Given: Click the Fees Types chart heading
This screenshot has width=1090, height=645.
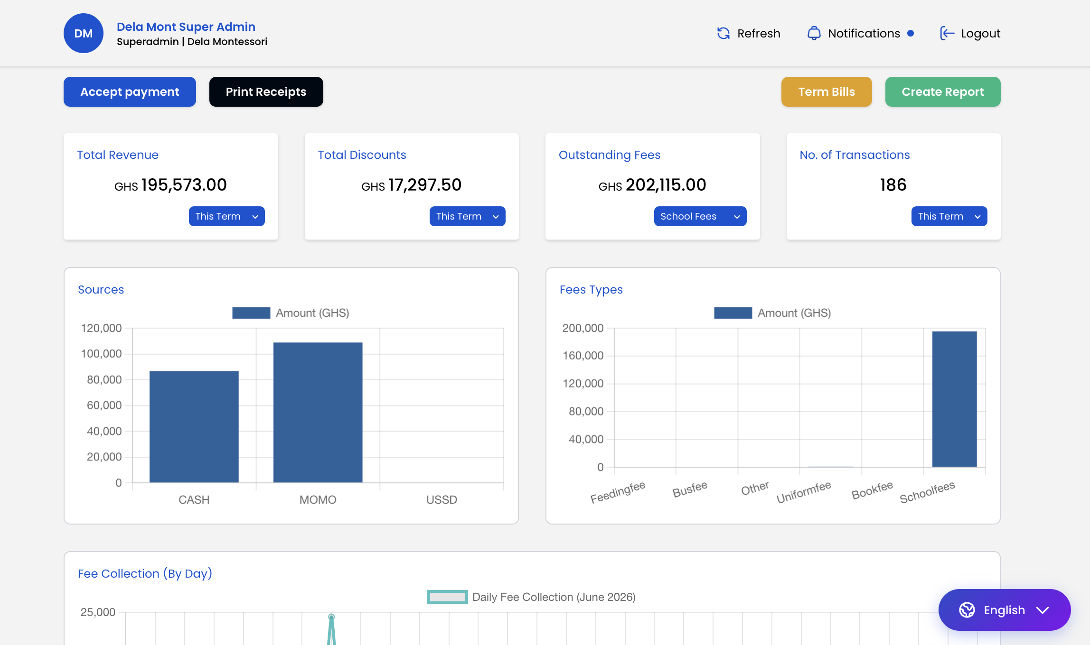Looking at the screenshot, I should [x=591, y=289].
